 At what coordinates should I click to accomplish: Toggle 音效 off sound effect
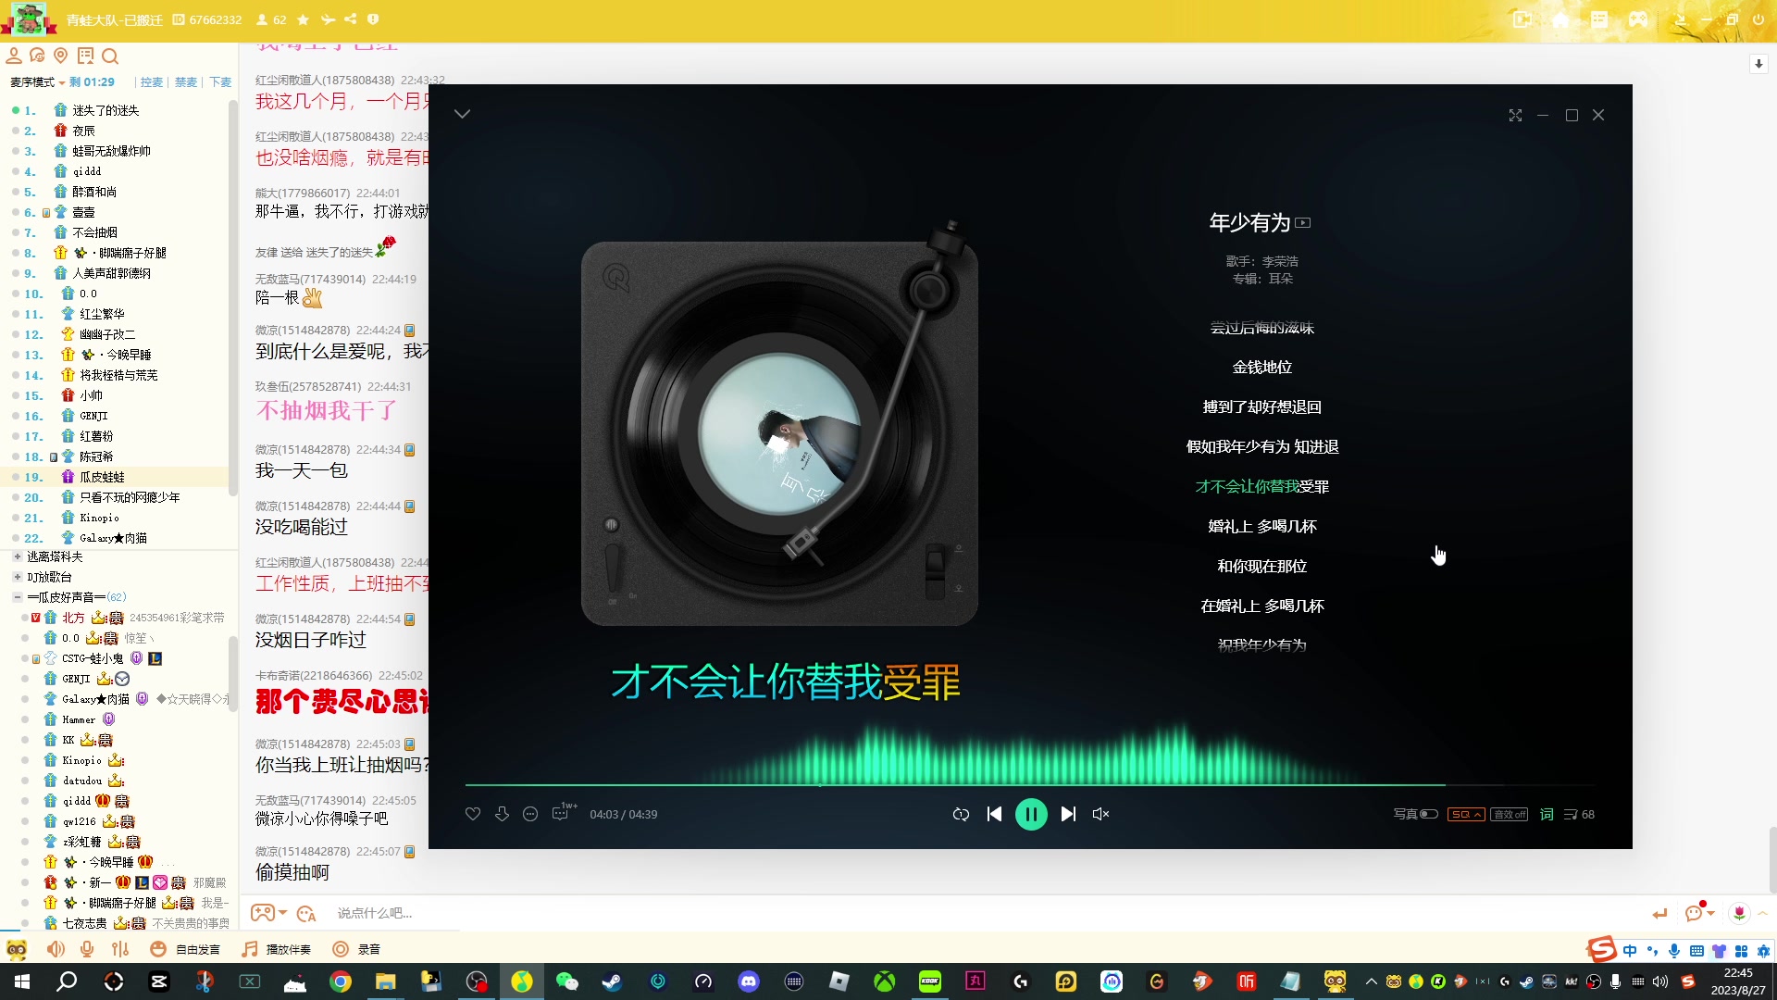coord(1510,814)
